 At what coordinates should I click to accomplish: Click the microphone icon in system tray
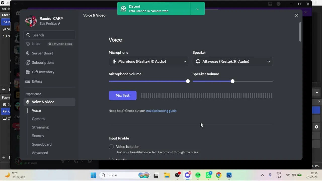click(270, 175)
